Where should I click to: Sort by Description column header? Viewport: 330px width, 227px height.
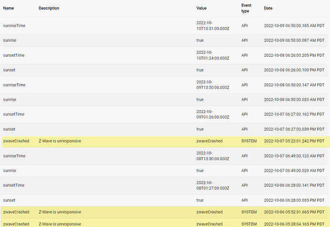pos(49,8)
